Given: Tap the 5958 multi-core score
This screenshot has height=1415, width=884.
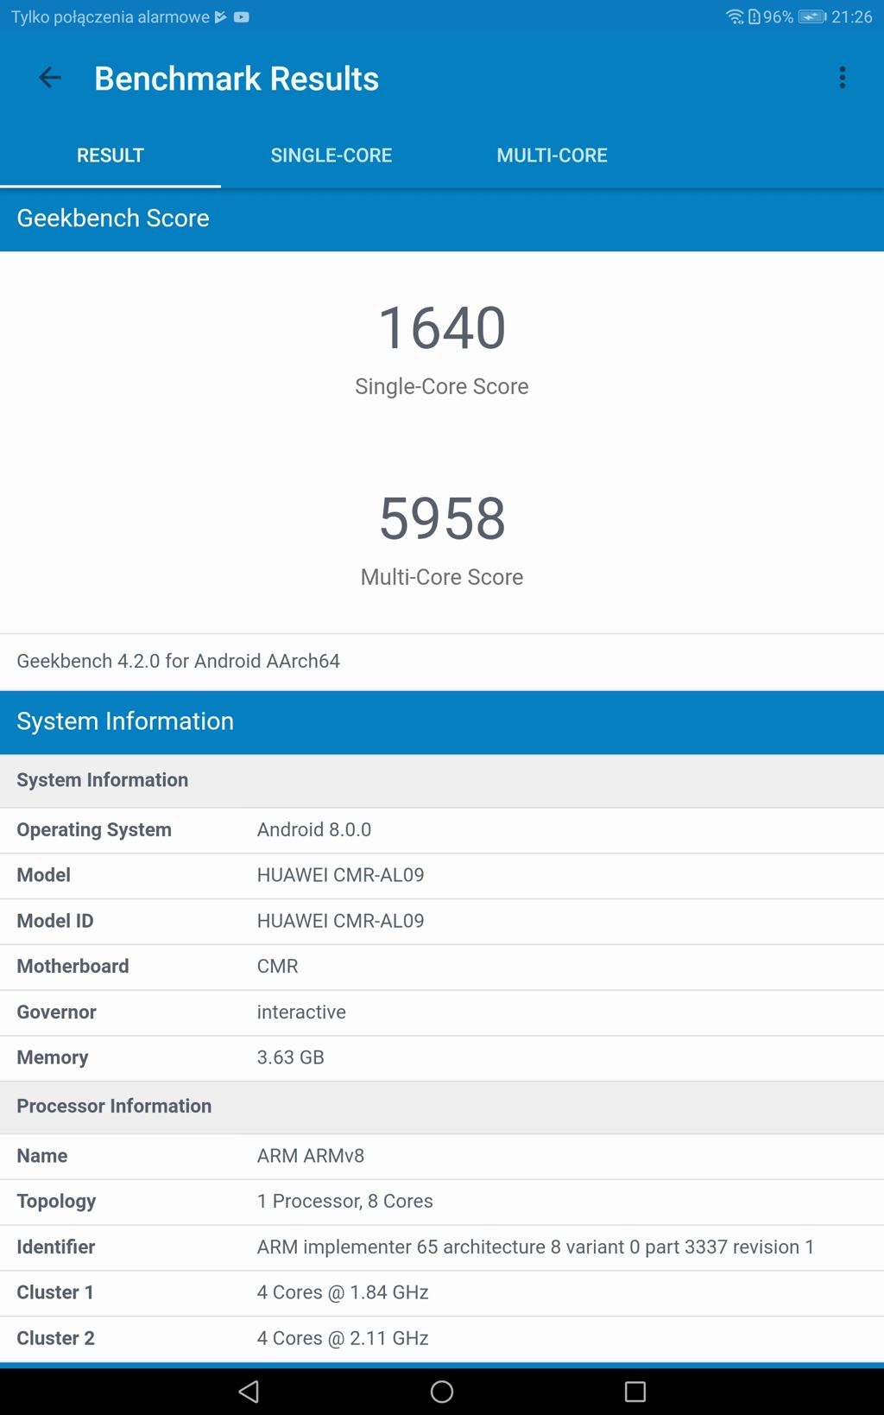Looking at the screenshot, I should pos(442,519).
